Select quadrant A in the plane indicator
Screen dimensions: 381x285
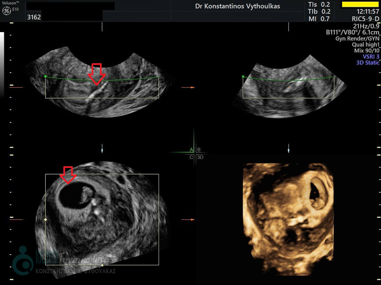coord(191,150)
